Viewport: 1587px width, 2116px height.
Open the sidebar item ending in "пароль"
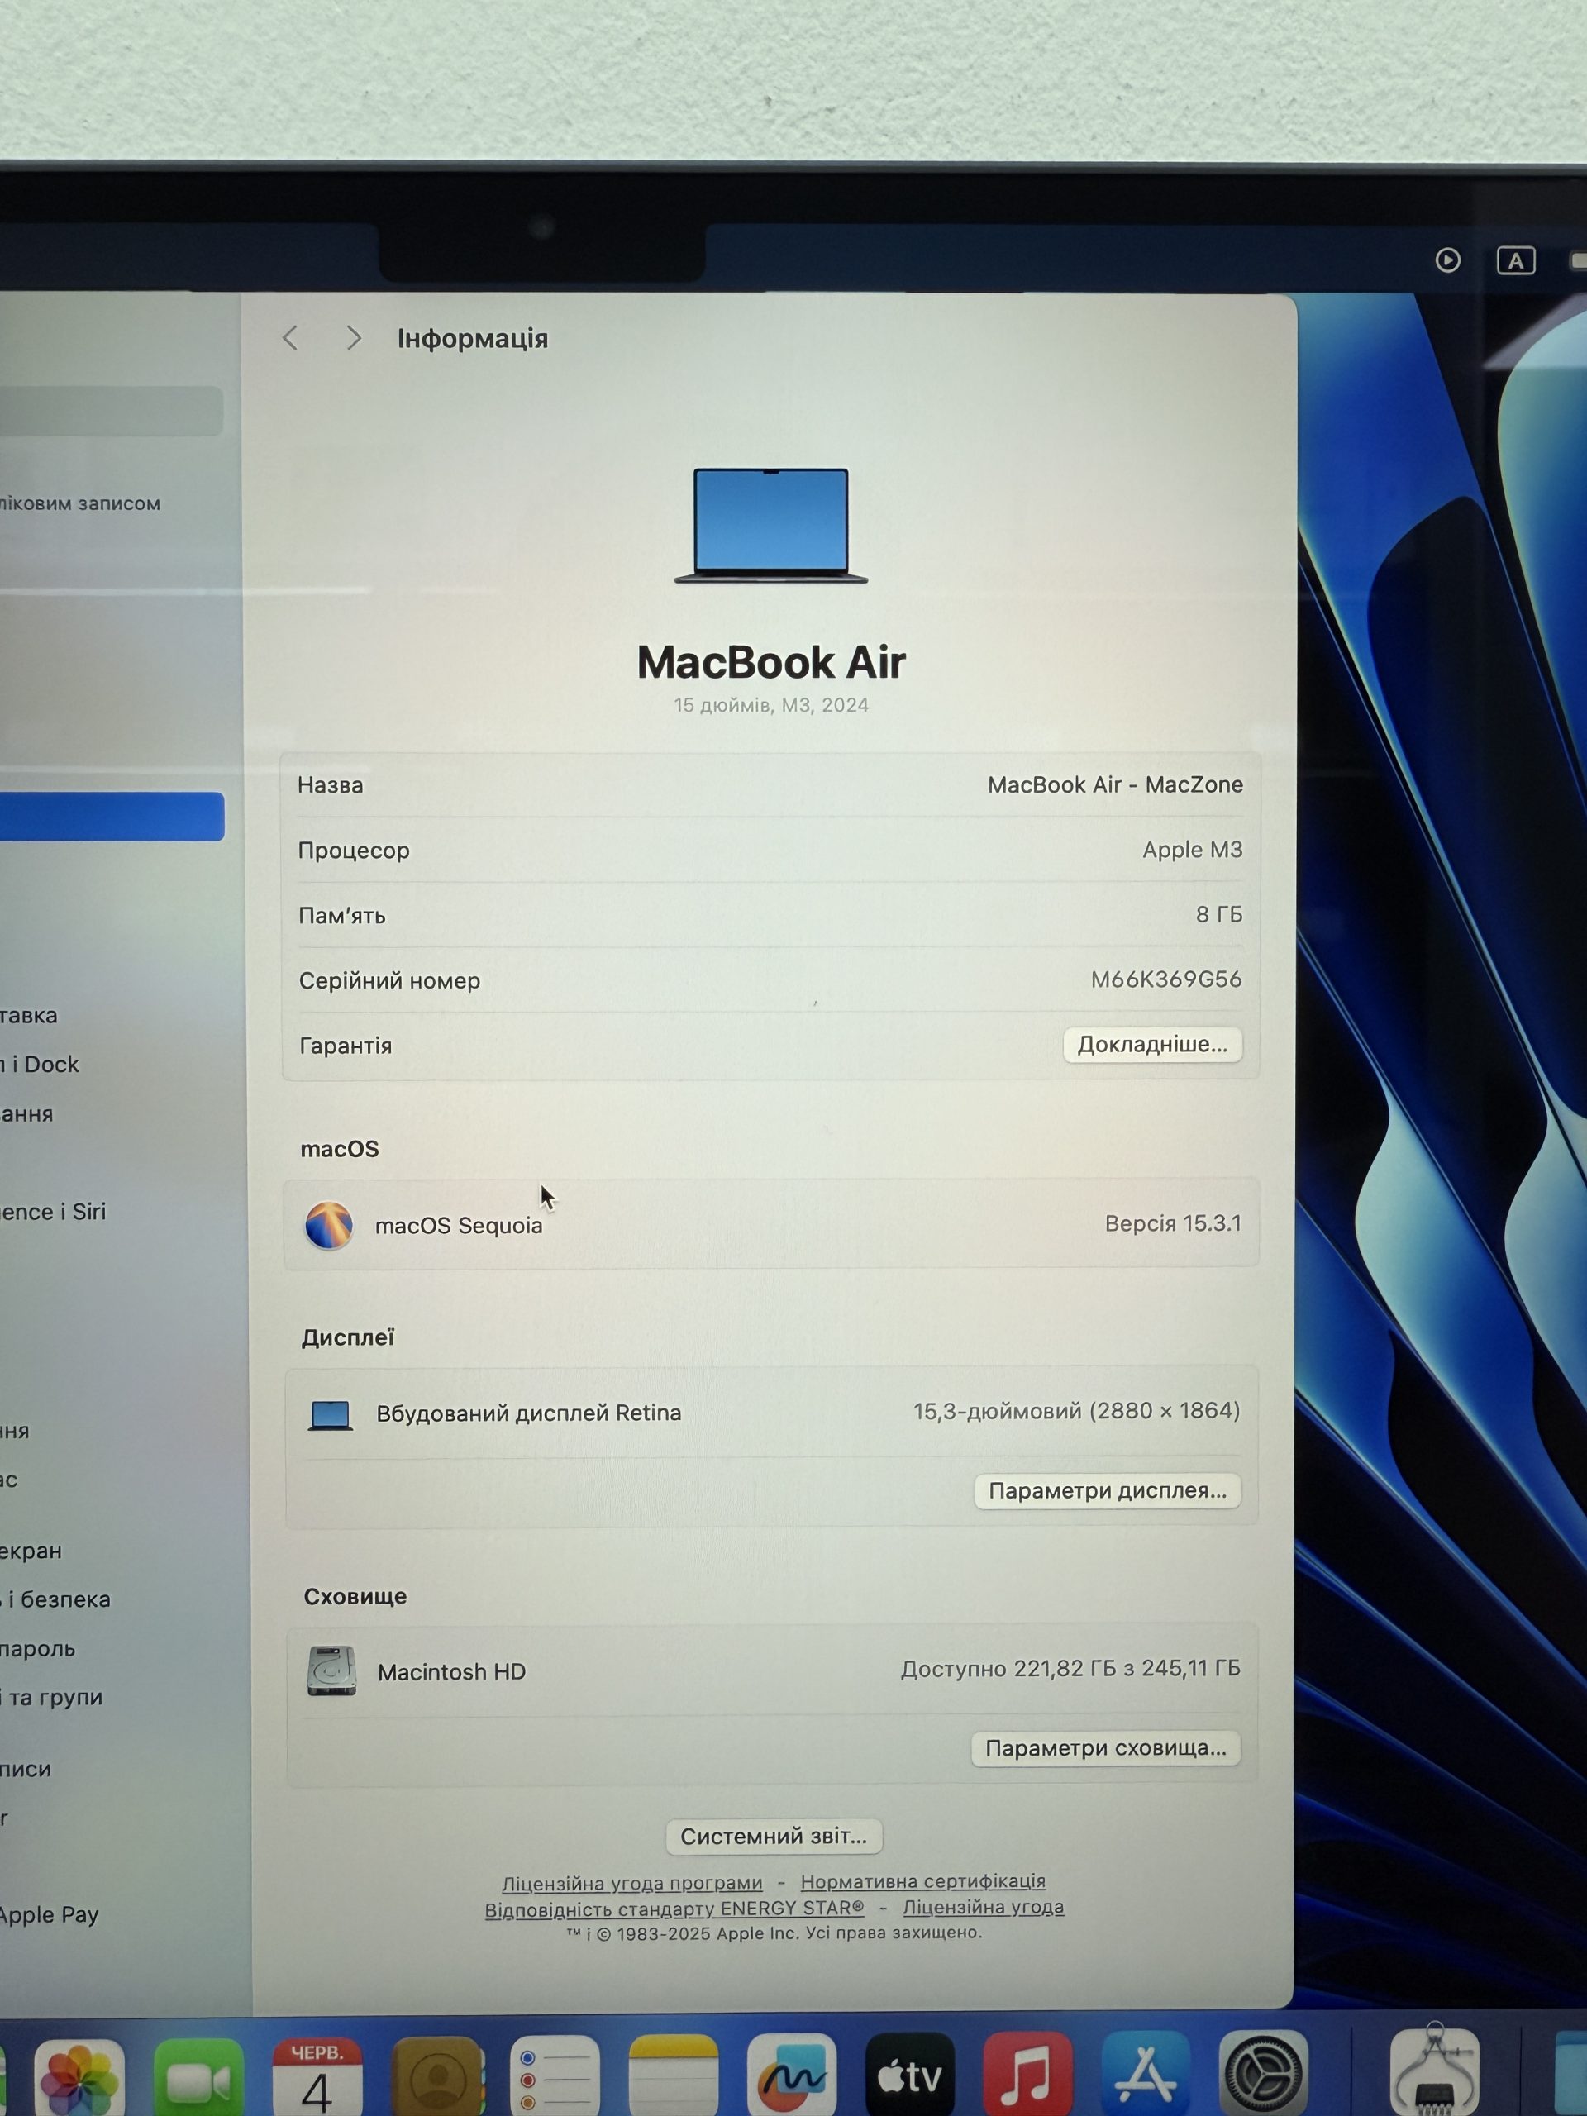[37, 1648]
